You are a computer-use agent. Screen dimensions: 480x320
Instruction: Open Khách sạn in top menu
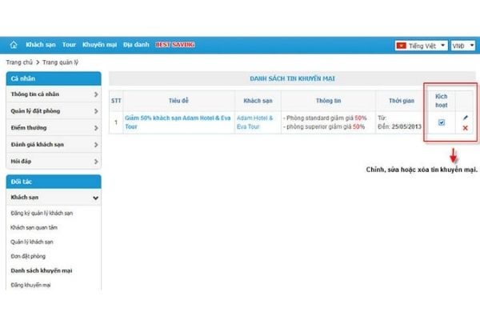click(40, 45)
